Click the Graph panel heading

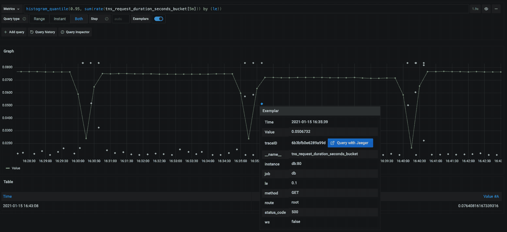point(9,51)
